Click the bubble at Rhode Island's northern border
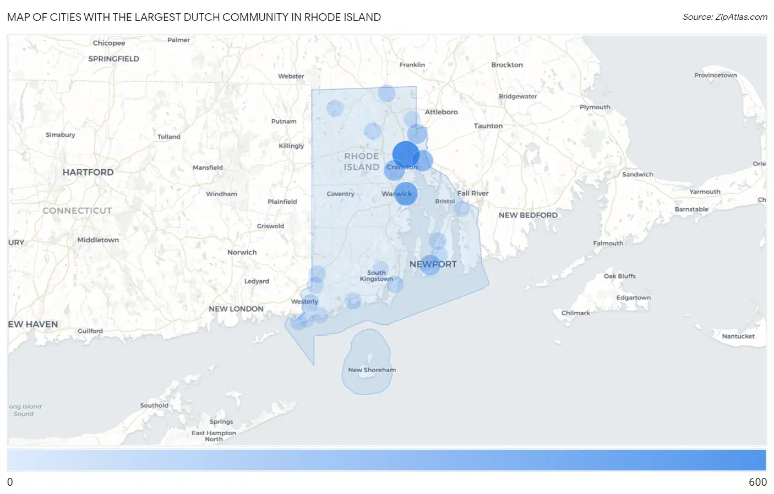This screenshot has height=494, width=774. coord(386,93)
